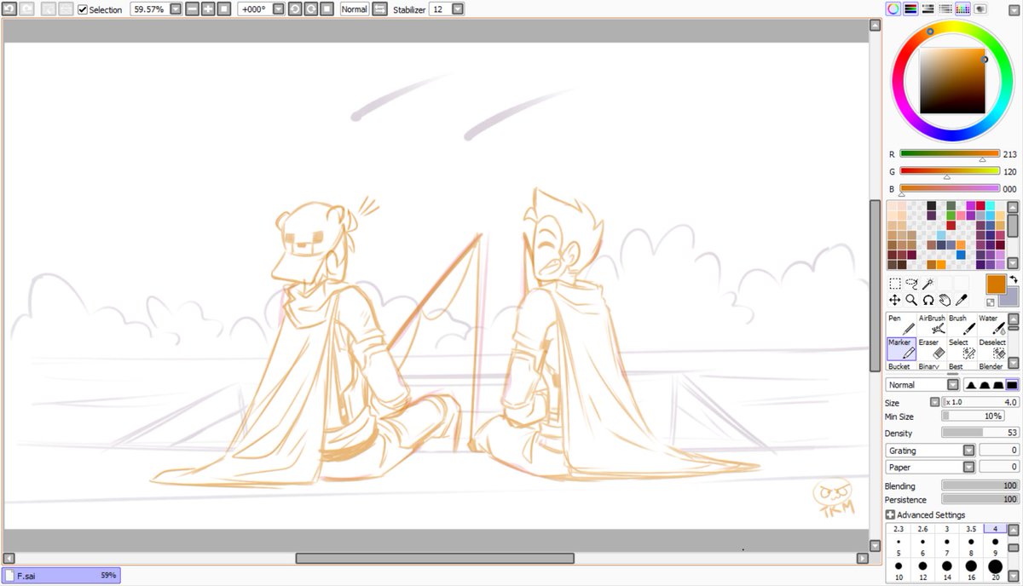
Task: Toggle the Swatches panel icon
Action: 962,9
